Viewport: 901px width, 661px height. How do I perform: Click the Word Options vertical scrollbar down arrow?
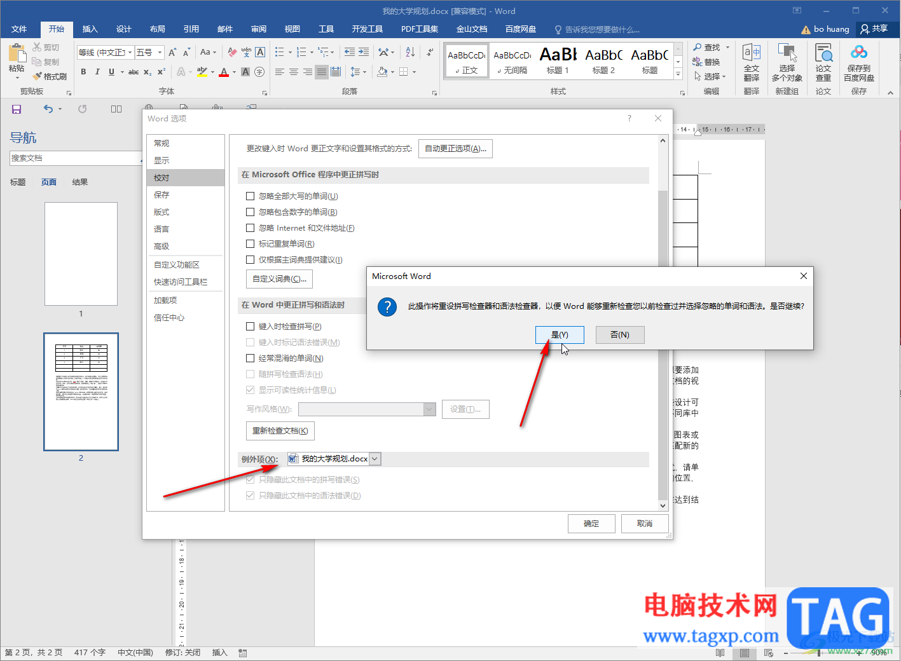663,506
